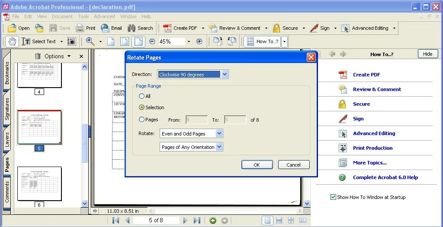The width and height of the screenshot is (443, 227).
Task: Click the How To..? toolbar button
Action: [x=262, y=41]
